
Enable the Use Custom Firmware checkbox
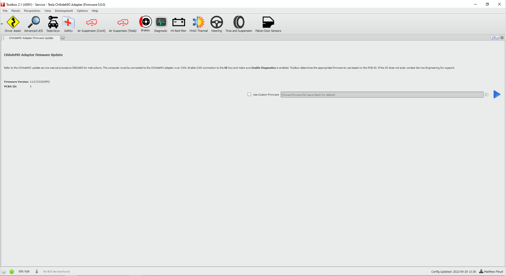click(x=249, y=95)
